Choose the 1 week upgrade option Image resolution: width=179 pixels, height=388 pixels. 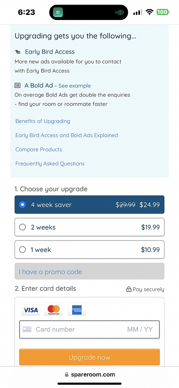click(22, 250)
